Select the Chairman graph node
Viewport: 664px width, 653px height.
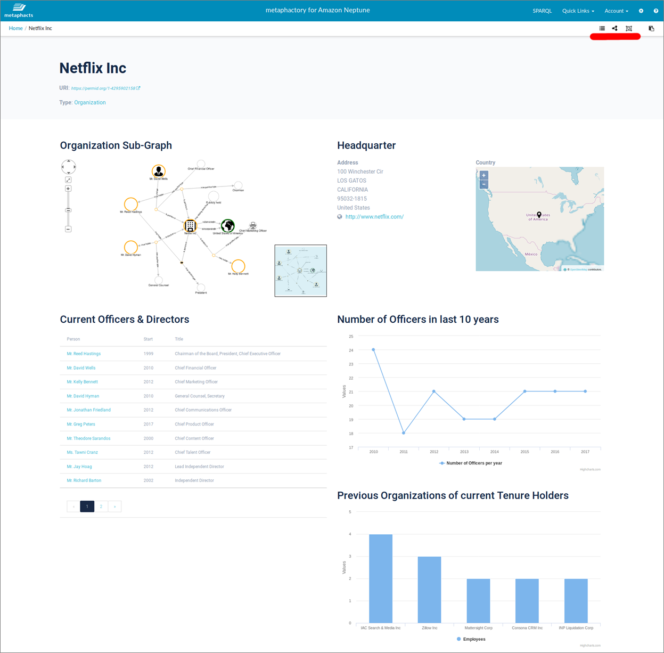tap(238, 185)
